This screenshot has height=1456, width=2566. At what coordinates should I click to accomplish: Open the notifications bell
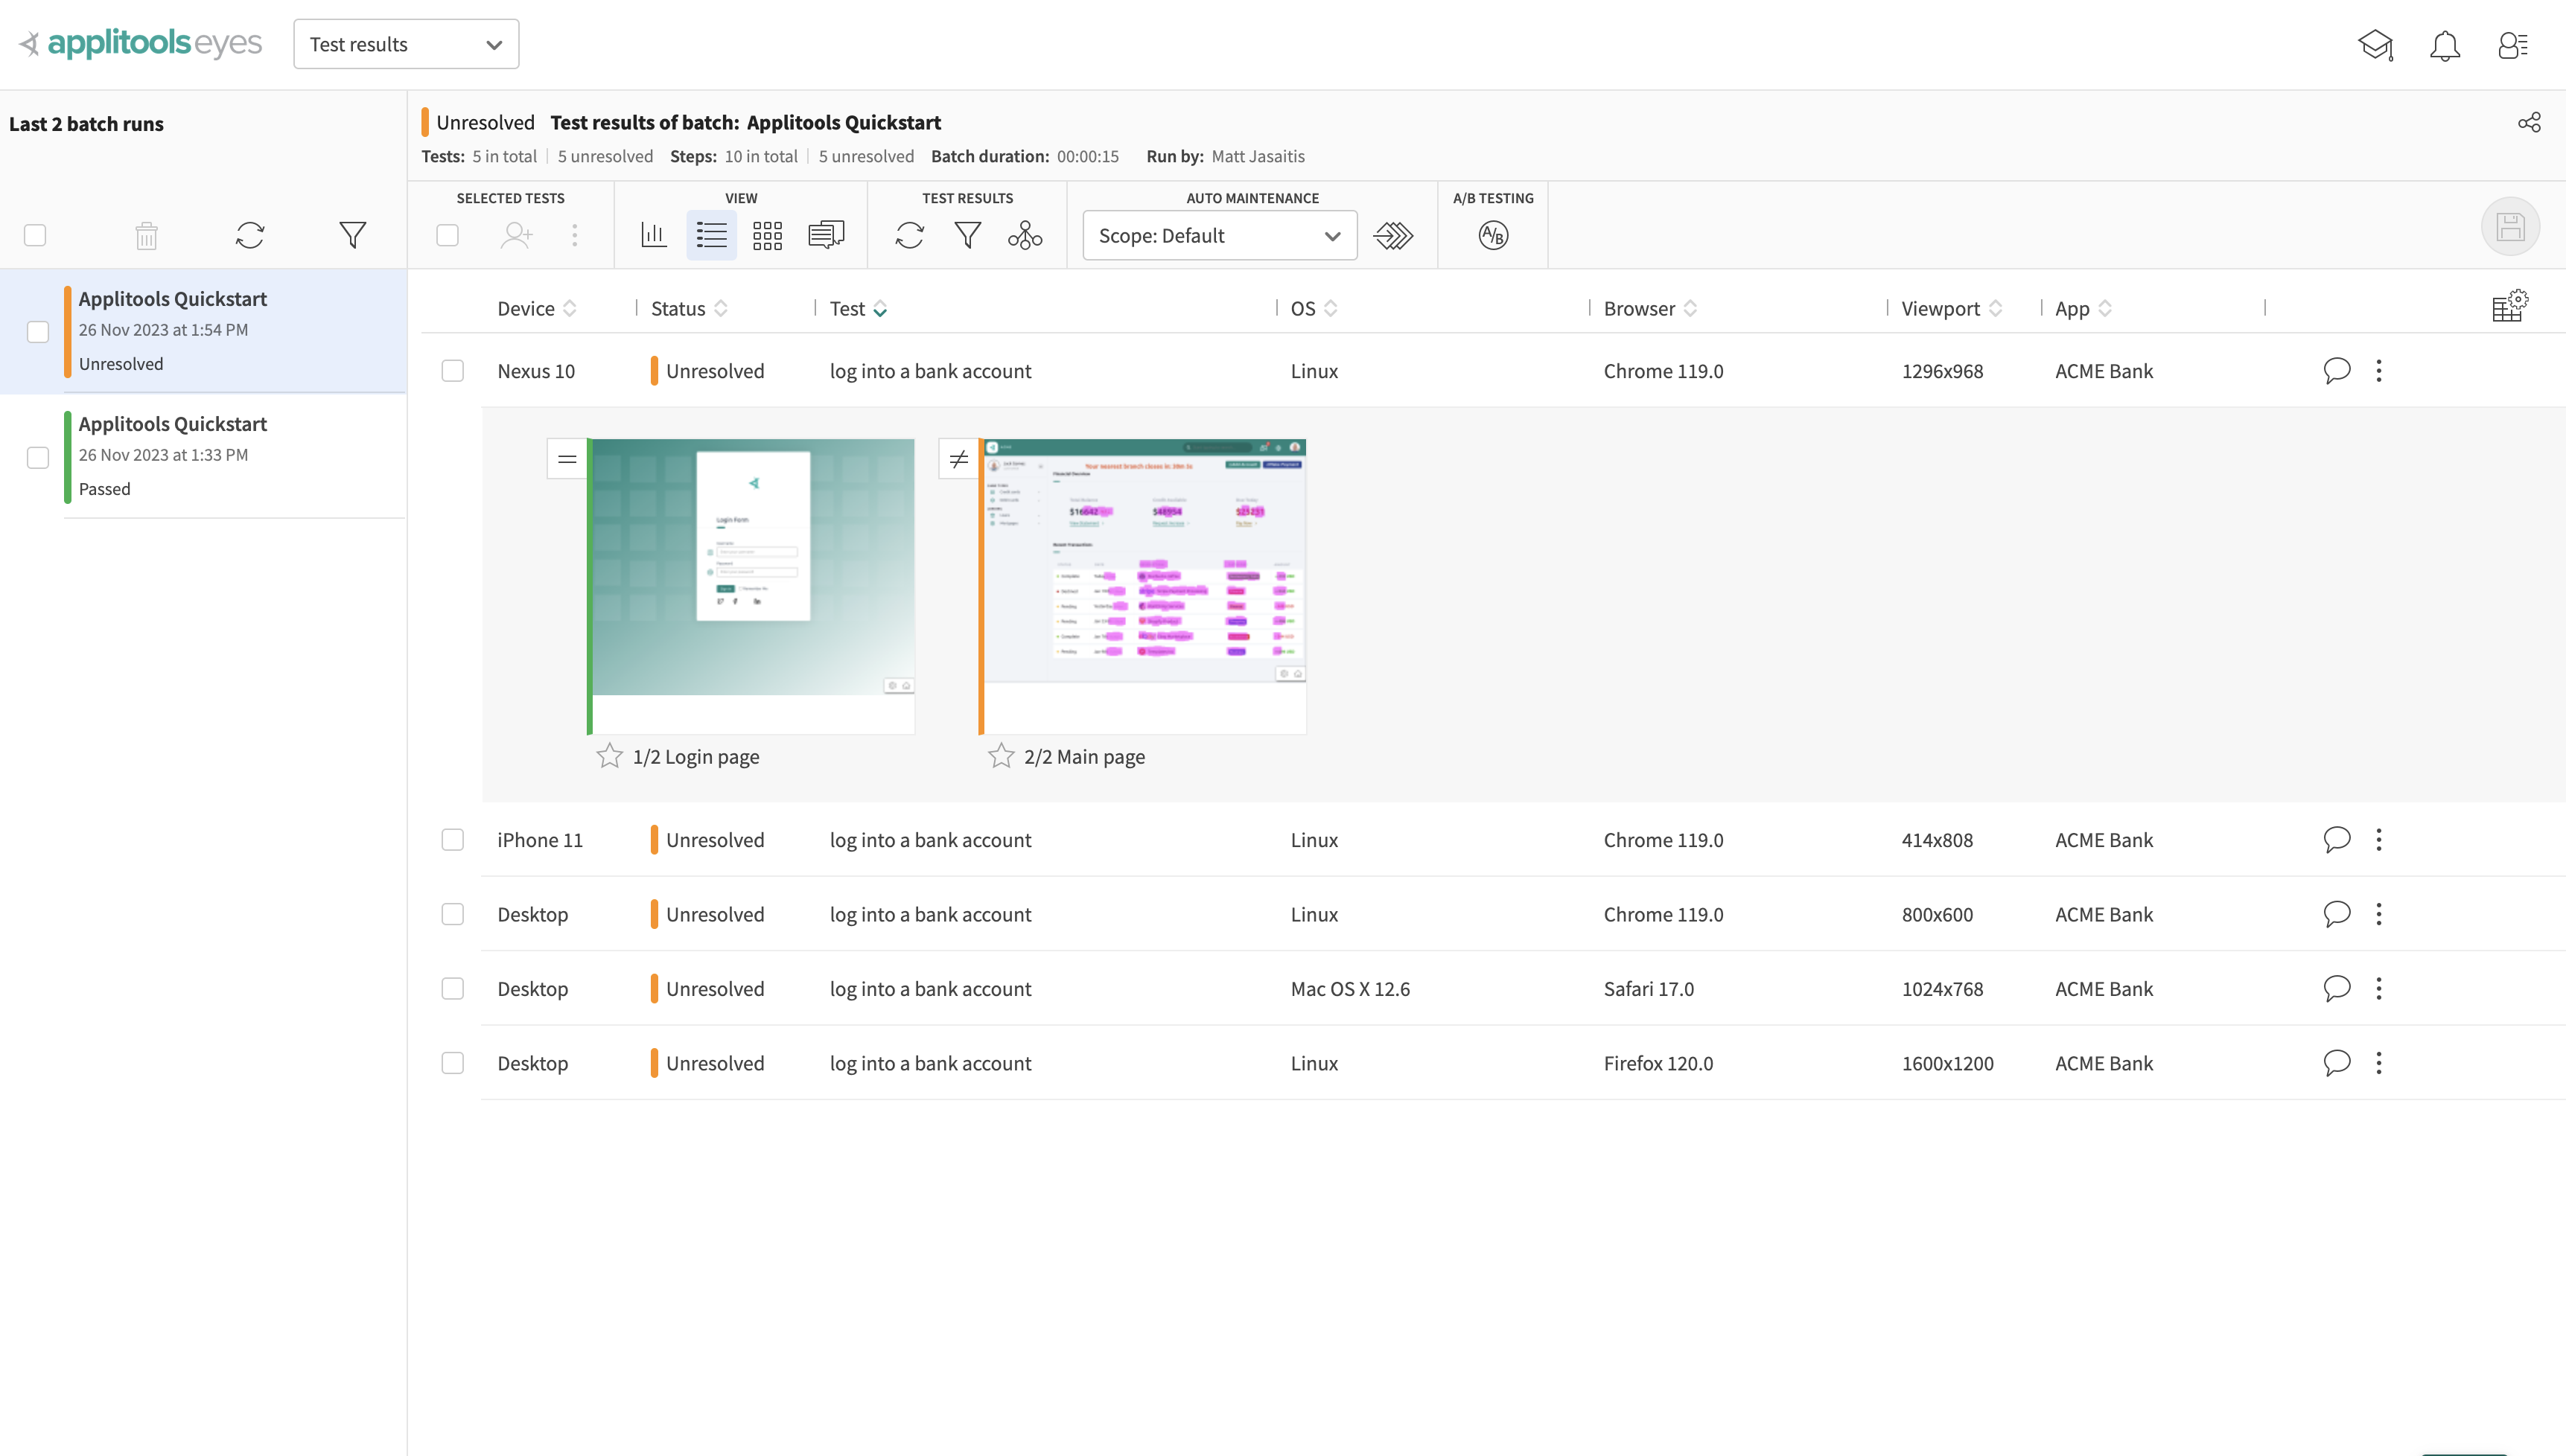2444,46
